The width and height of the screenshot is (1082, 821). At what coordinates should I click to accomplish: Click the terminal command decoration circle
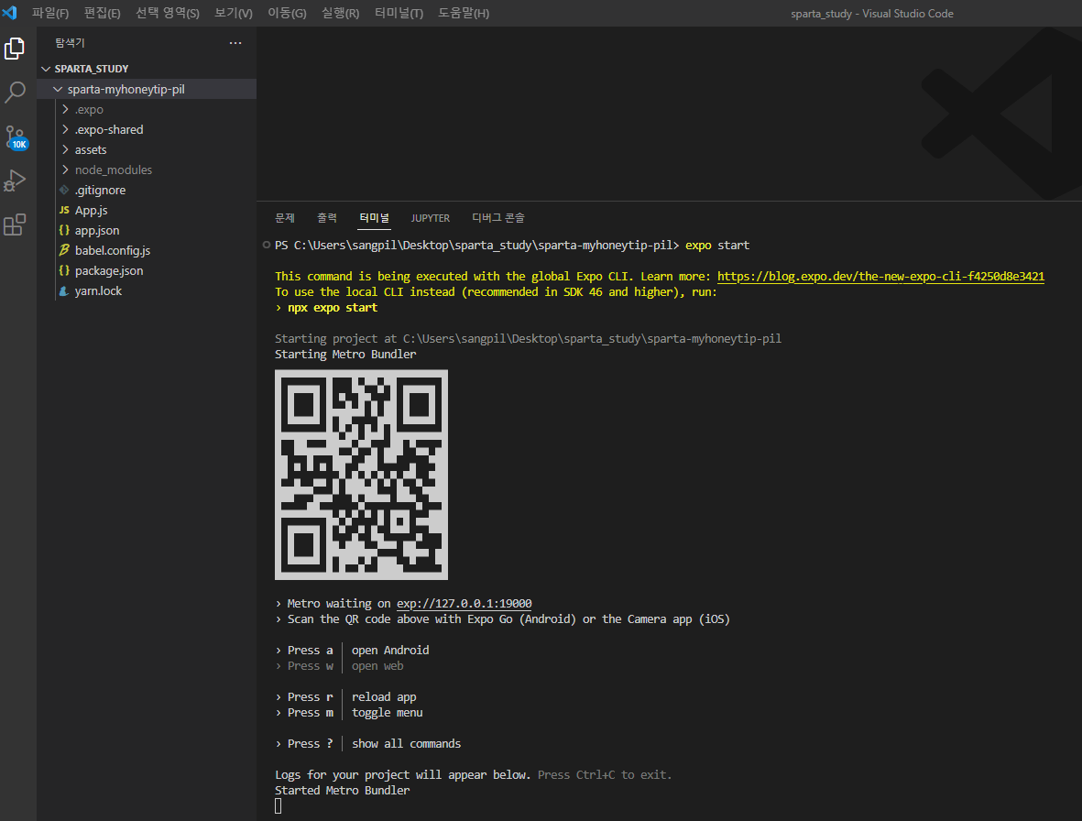click(x=267, y=245)
